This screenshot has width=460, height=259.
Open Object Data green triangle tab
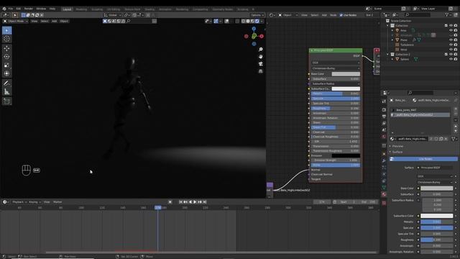pyautogui.click(x=384, y=187)
